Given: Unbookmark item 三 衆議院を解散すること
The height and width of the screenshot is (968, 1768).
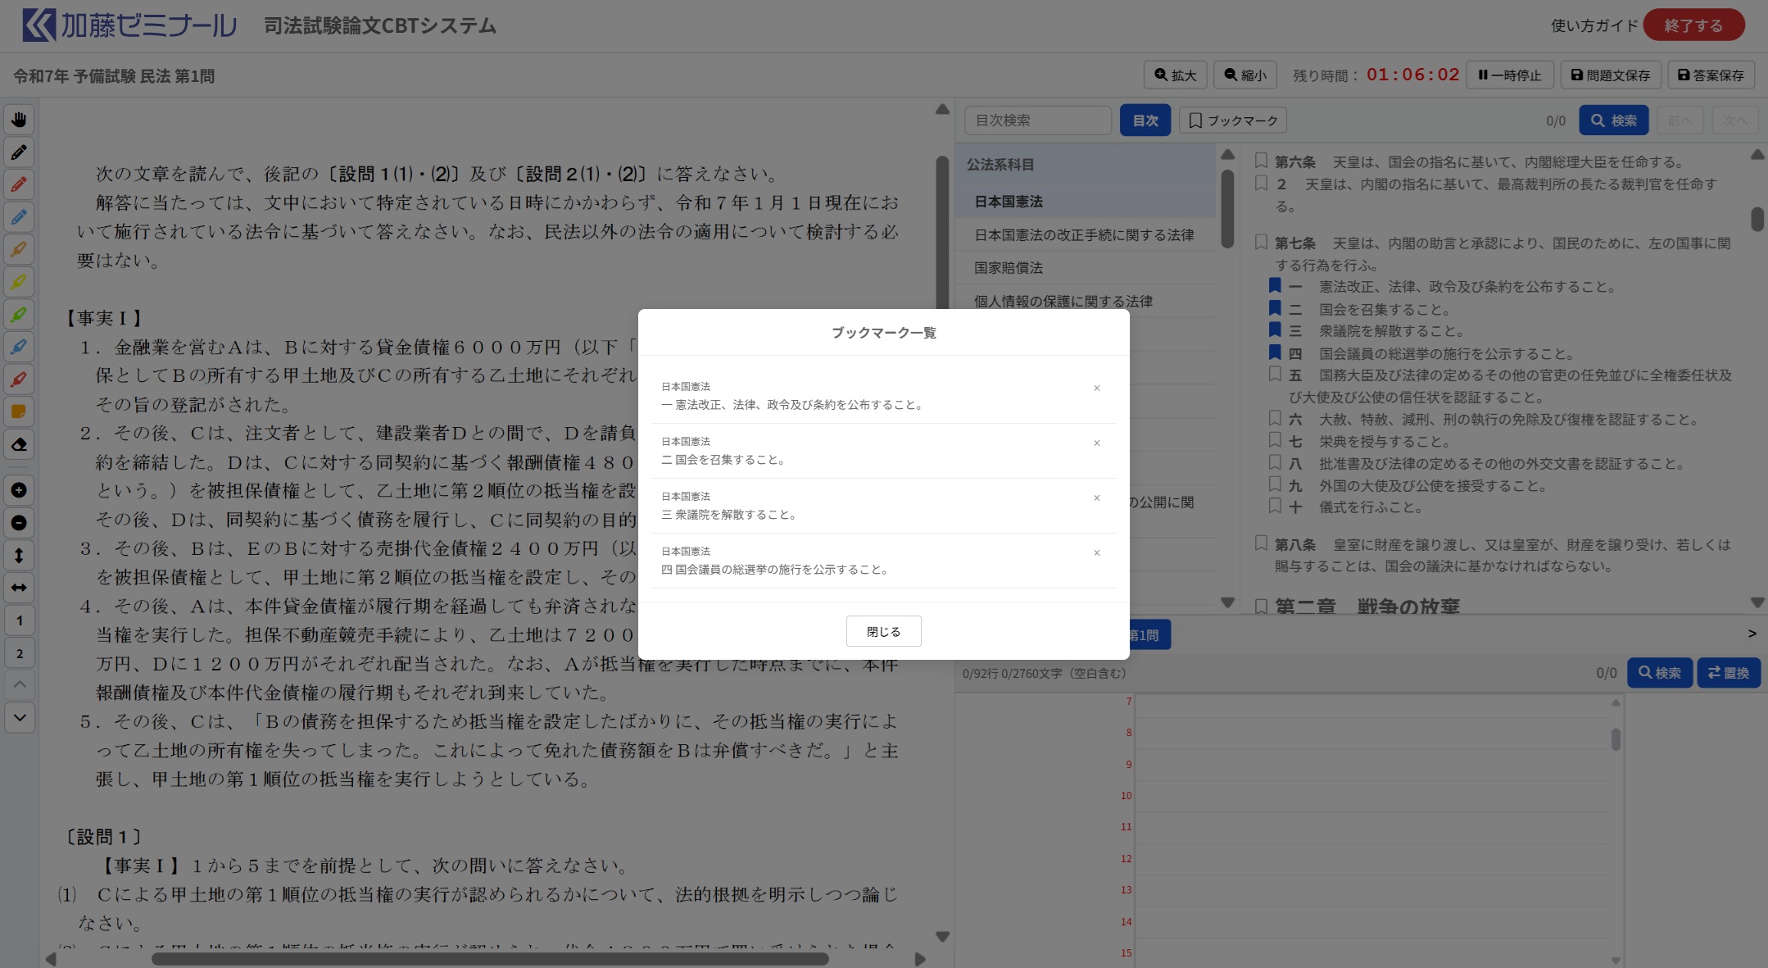Looking at the screenshot, I should click(x=1275, y=330).
